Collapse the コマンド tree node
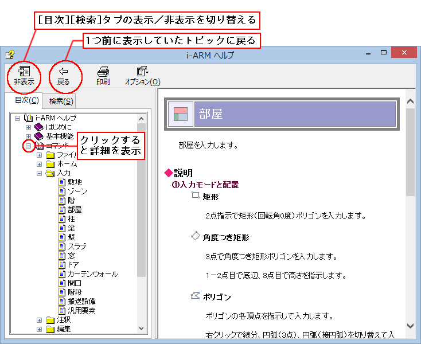 (x=28, y=146)
